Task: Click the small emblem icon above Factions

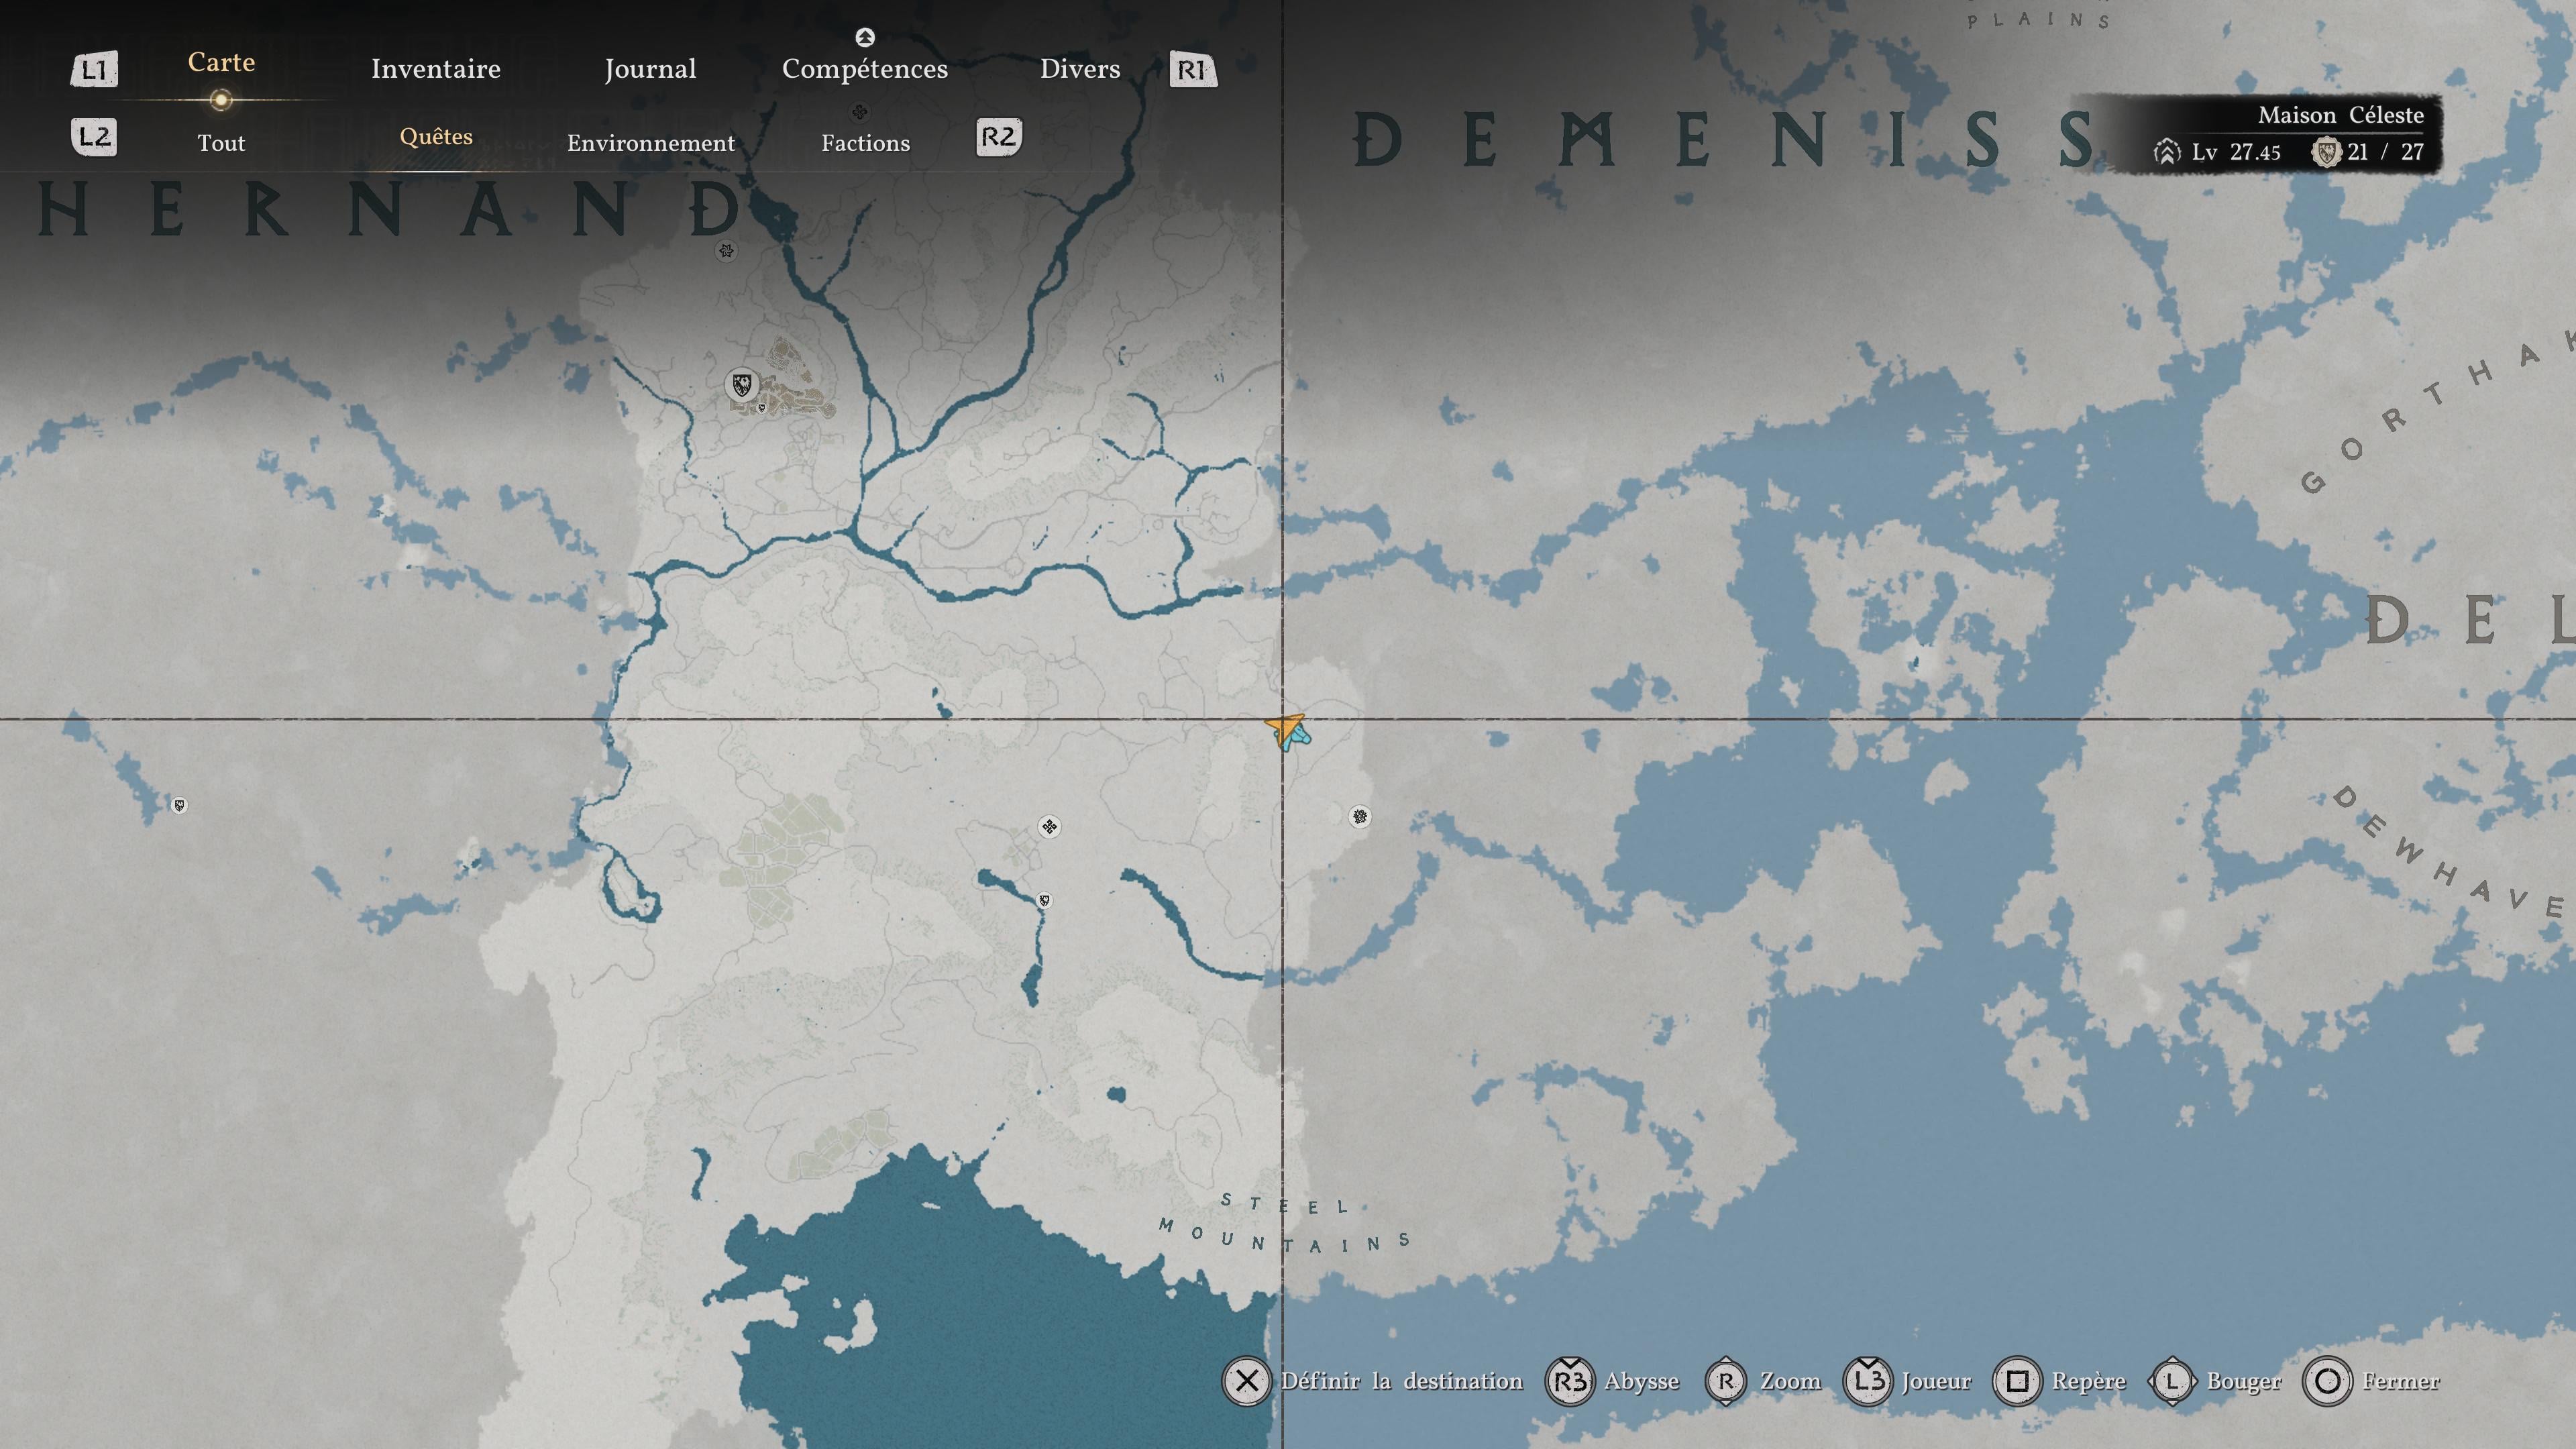Action: coord(859,112)
